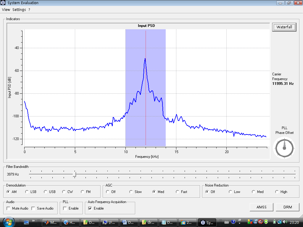Expand quick launch overflow chevron
The image size is (303, 227).
(33, 220)
